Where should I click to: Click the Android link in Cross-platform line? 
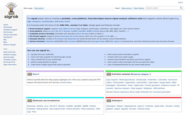96,31
